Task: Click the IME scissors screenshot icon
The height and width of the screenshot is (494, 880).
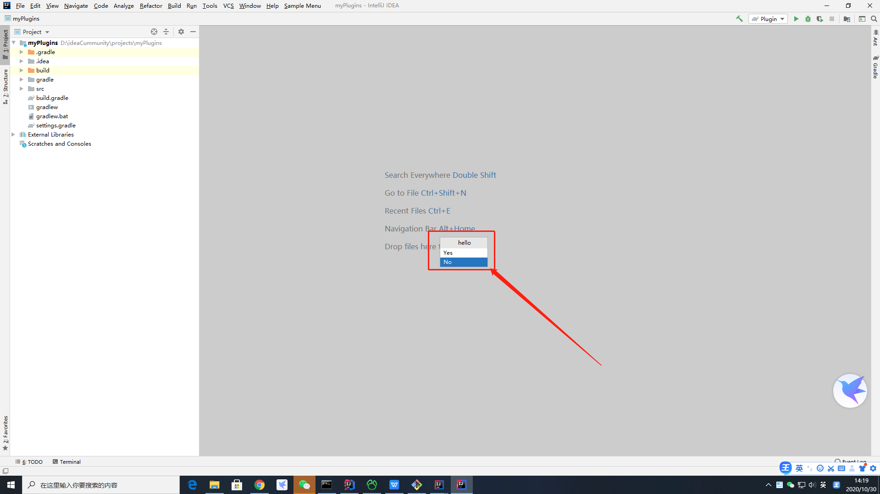Action: pyautogui.click(x=831, y=468)
